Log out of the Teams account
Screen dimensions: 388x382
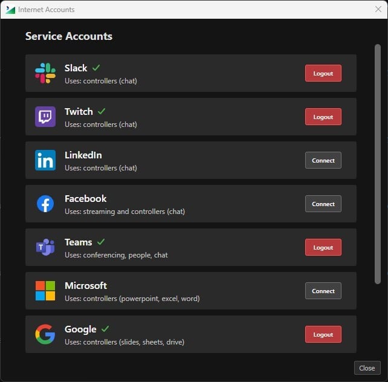(323, 247)
